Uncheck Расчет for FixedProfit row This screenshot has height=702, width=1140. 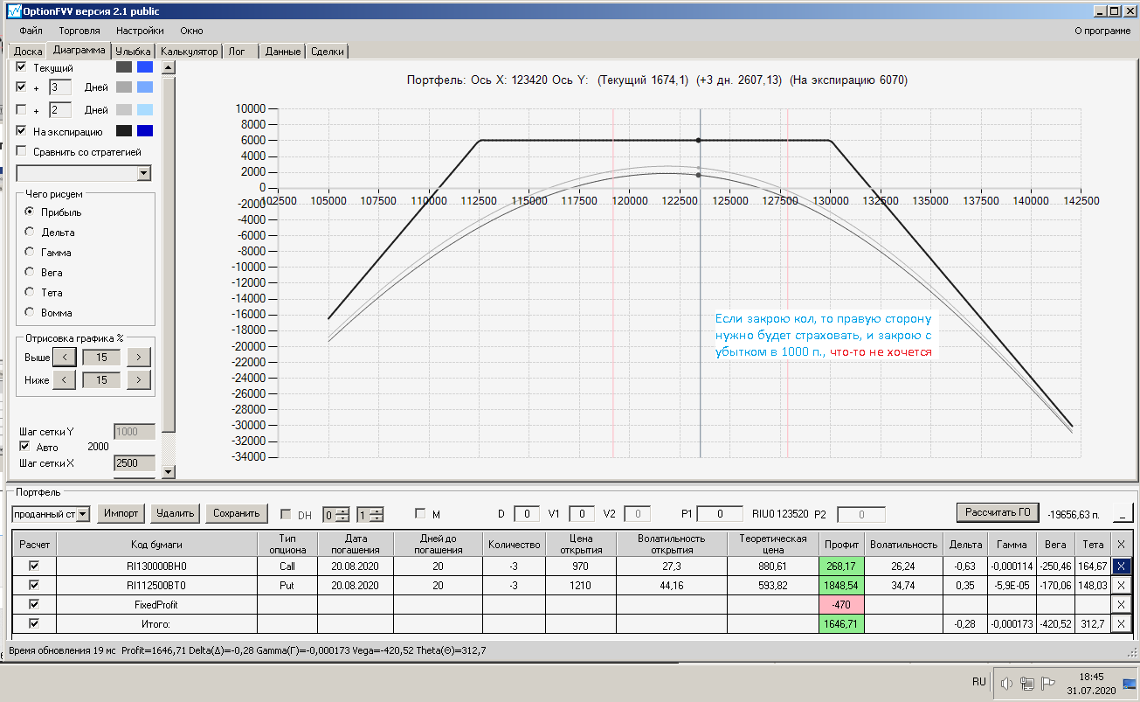click(x=34, y=604)
